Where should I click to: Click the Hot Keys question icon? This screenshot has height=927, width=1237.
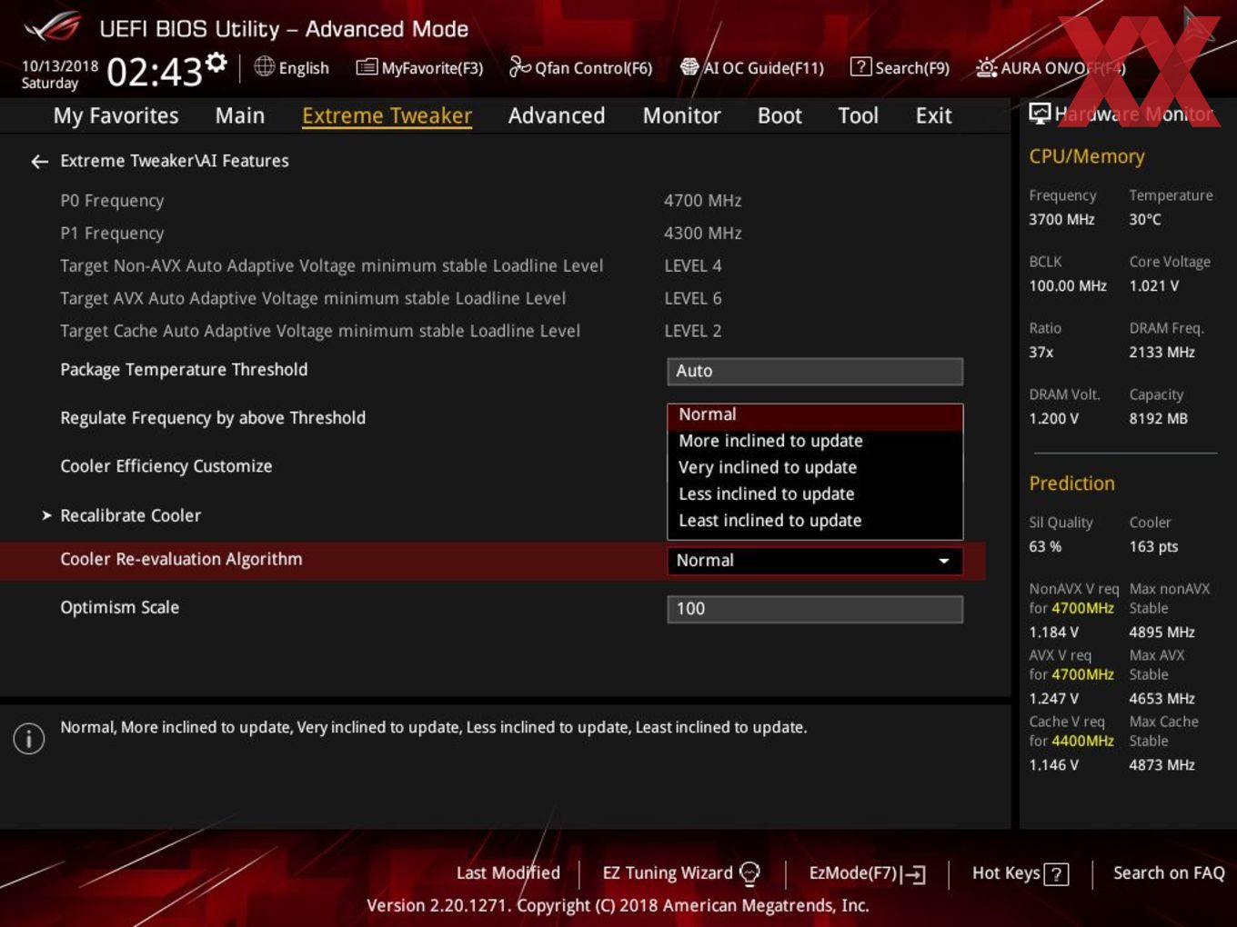click(1056, 874)
